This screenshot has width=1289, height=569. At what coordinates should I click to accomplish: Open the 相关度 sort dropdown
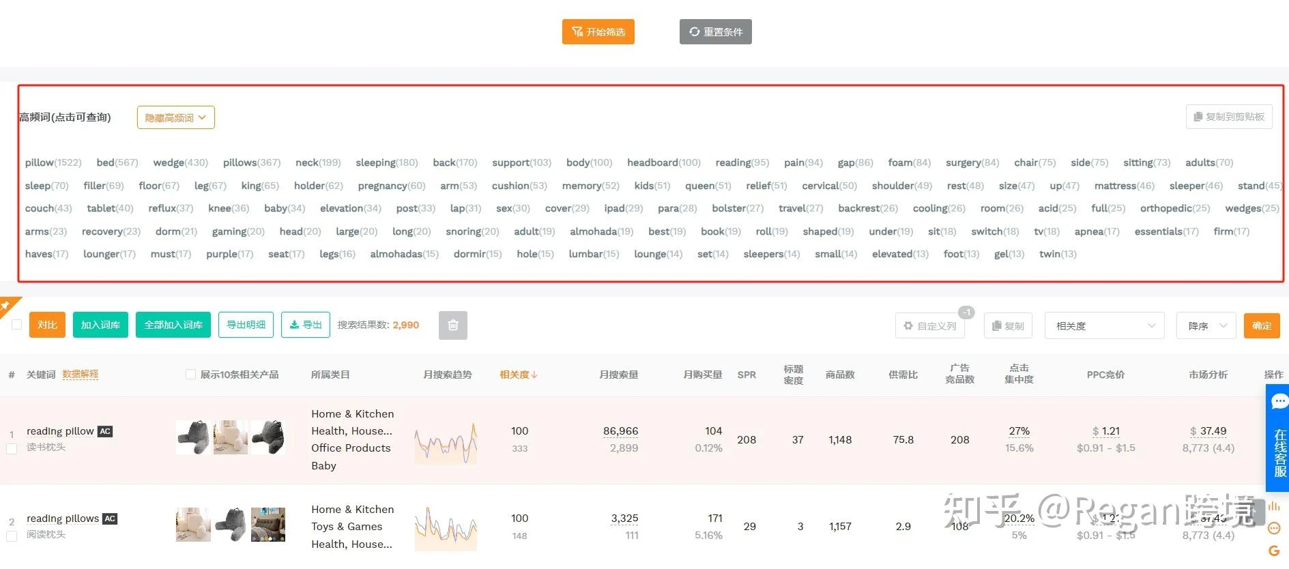tap(1104, 326)
